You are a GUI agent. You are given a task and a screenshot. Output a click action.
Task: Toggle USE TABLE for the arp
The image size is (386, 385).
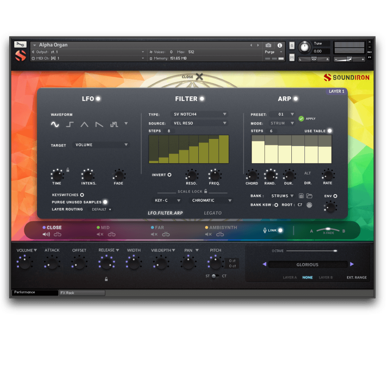coord(330,131)
